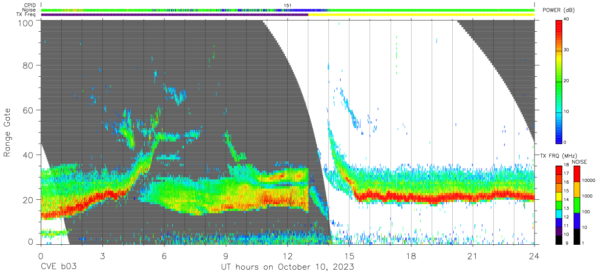Click the Noise strip above the plot
The height and width of the screenshot is (277, 601).
point(288,10)
